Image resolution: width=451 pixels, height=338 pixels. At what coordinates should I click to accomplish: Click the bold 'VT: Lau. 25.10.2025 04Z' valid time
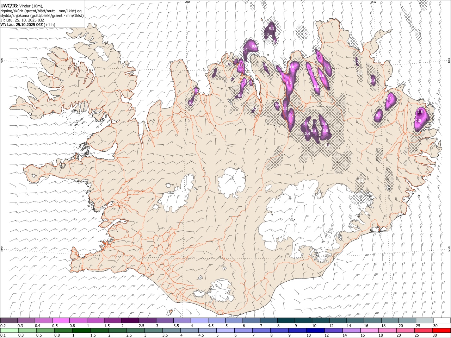coord(22,25)
